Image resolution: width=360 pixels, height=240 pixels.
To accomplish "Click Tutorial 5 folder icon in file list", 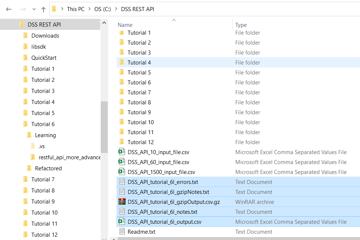I will point(122,72).
